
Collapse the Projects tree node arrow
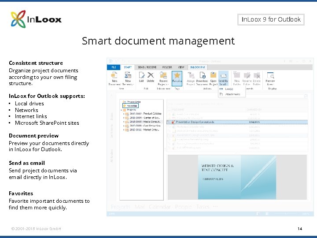click(122, 110)
